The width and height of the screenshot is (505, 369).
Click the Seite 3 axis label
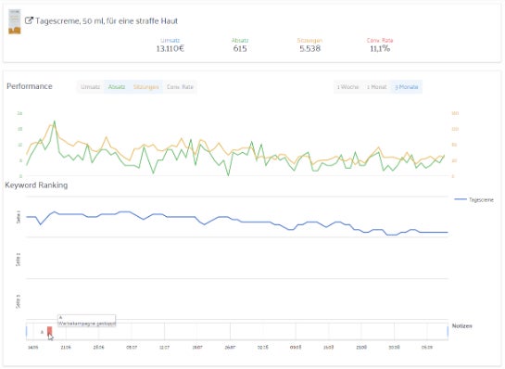(19, 301)
